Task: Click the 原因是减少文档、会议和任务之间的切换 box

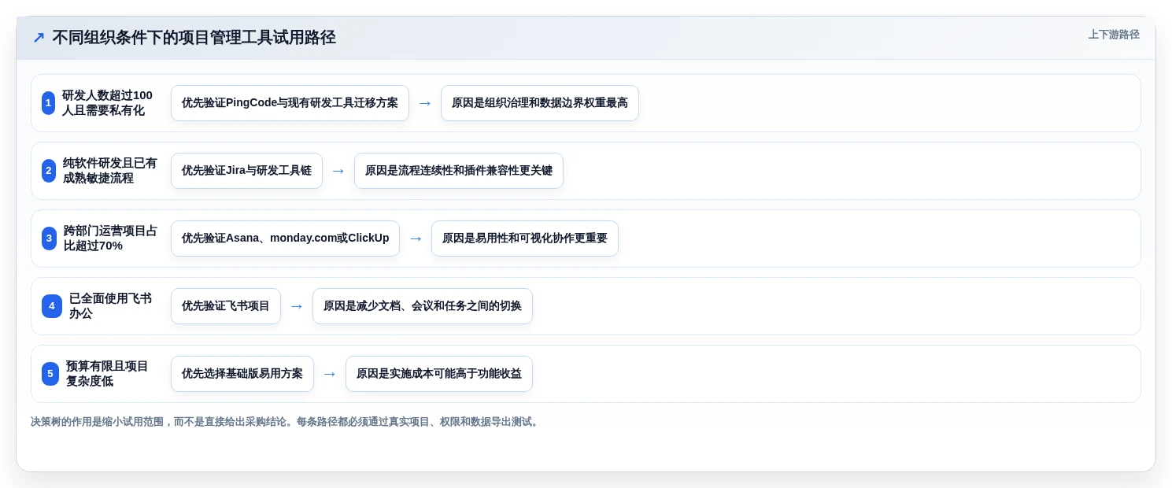Action: [423, 306]
